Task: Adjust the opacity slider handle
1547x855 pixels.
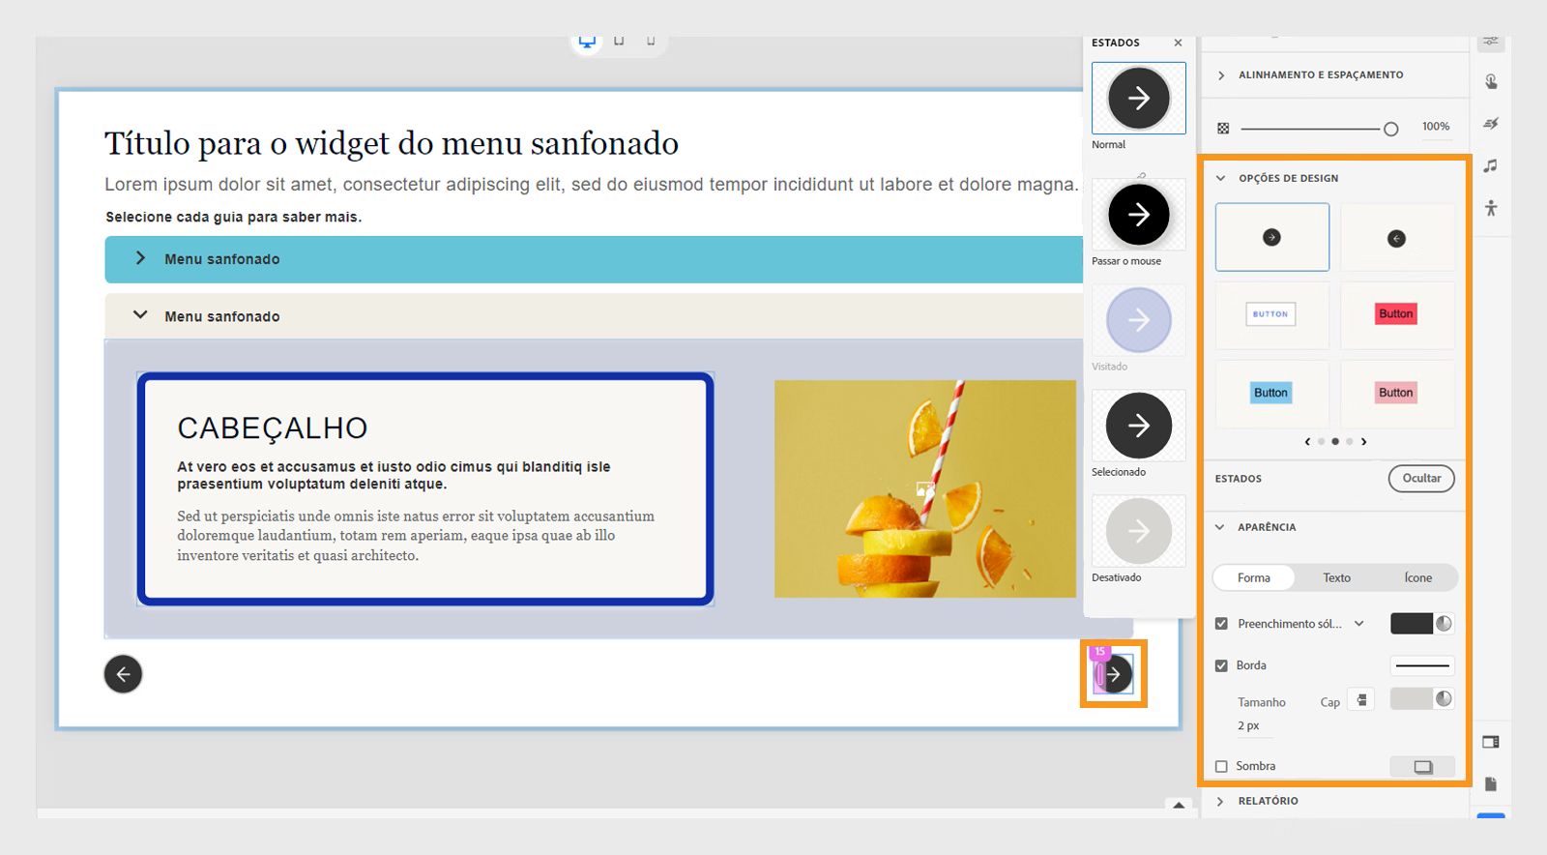Action: pyautogui.click(x=1390, y=129)
